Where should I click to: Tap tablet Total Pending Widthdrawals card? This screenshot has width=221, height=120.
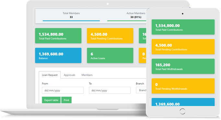pyautogui.click(x=183, y=86)
